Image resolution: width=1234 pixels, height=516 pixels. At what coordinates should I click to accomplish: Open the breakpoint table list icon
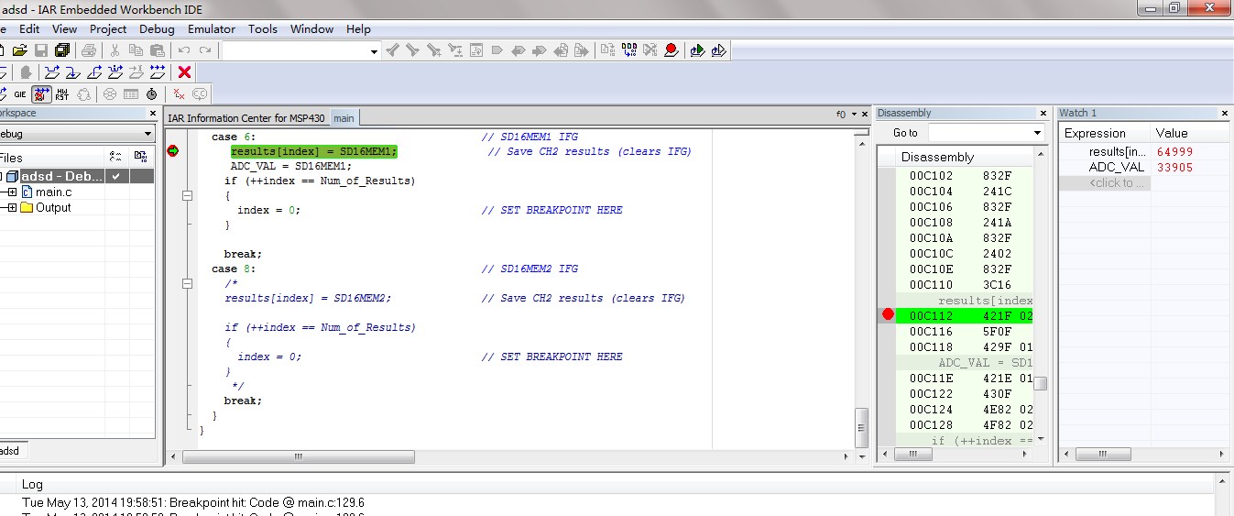point(131,93)
